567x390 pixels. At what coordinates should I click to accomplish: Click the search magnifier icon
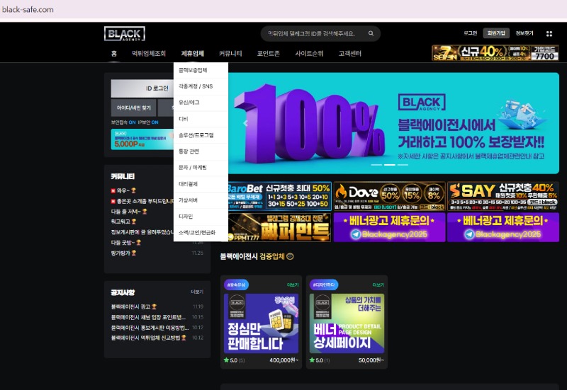371,34
